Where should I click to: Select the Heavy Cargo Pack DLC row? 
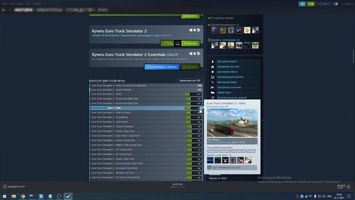point(146,131)
